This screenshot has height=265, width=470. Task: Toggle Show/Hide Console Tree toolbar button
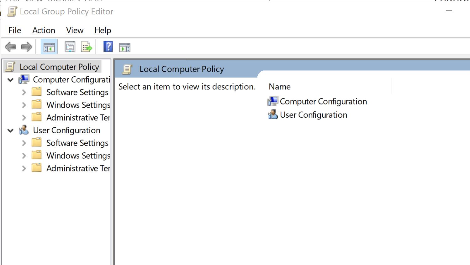coord(49,47)
